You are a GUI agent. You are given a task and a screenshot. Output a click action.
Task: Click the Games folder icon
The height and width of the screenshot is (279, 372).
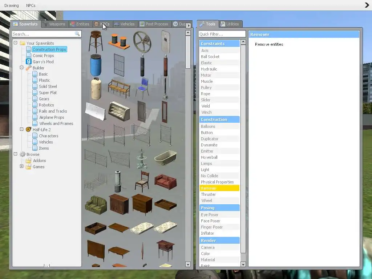(28, 166)
